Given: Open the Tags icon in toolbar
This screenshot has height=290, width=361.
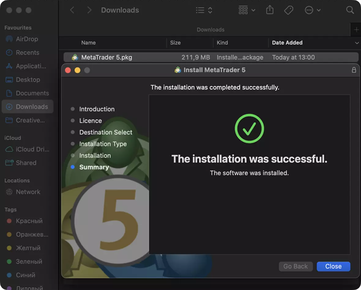Looking at the screenshot, I should coord(288,10).
